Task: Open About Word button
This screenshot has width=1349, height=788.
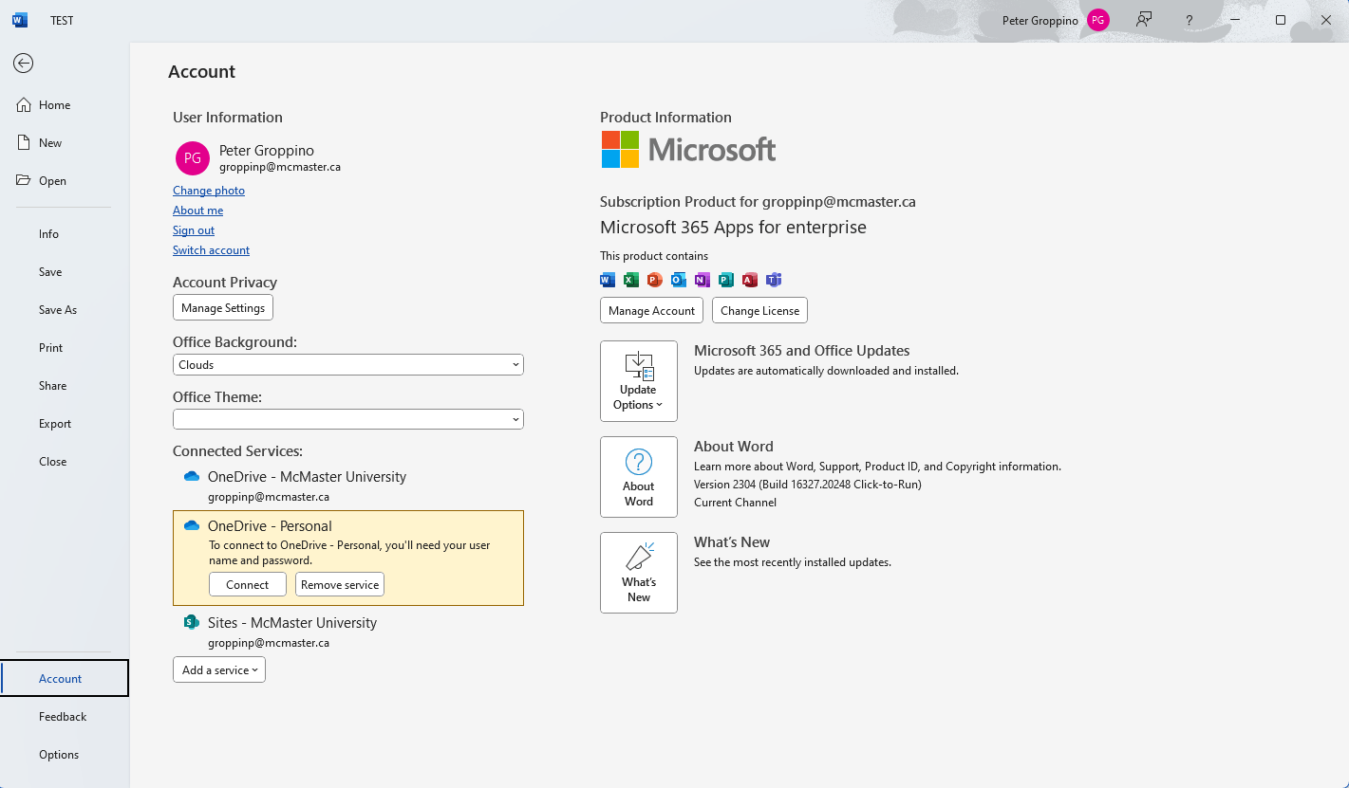Action: 639,477
